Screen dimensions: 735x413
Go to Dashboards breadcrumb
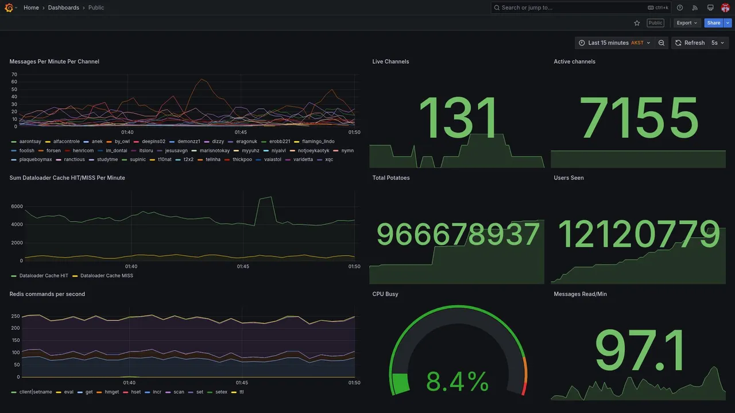(x=64, y=7)
